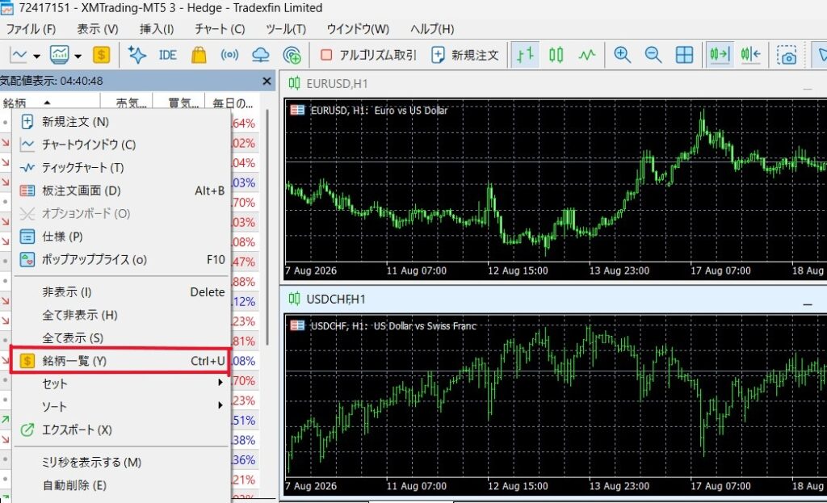The width and height of the screenshot is (827, 503).
Task: Open Symbols list (銘柄一覧 Y)
Action: (x=120, y=361)
